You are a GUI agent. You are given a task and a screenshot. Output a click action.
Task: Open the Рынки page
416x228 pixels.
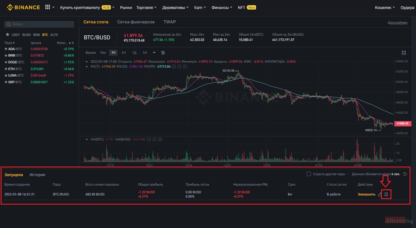click(126, 7)
